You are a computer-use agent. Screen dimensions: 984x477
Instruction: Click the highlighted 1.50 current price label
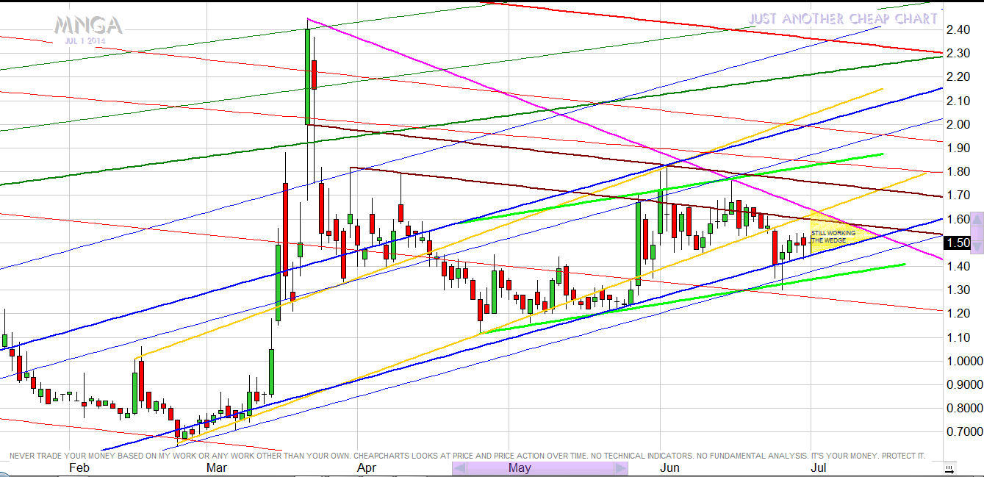tap(959, 243)
